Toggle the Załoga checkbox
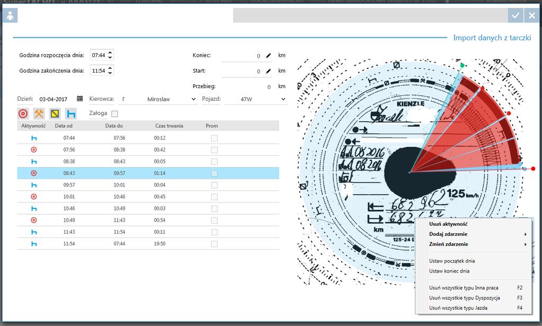Viewport: 542px width, 326px height. click(115, 114)
